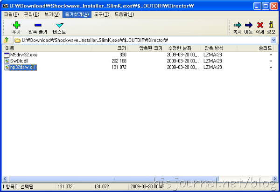Expand the address bar path dropdown

[273, 40]
